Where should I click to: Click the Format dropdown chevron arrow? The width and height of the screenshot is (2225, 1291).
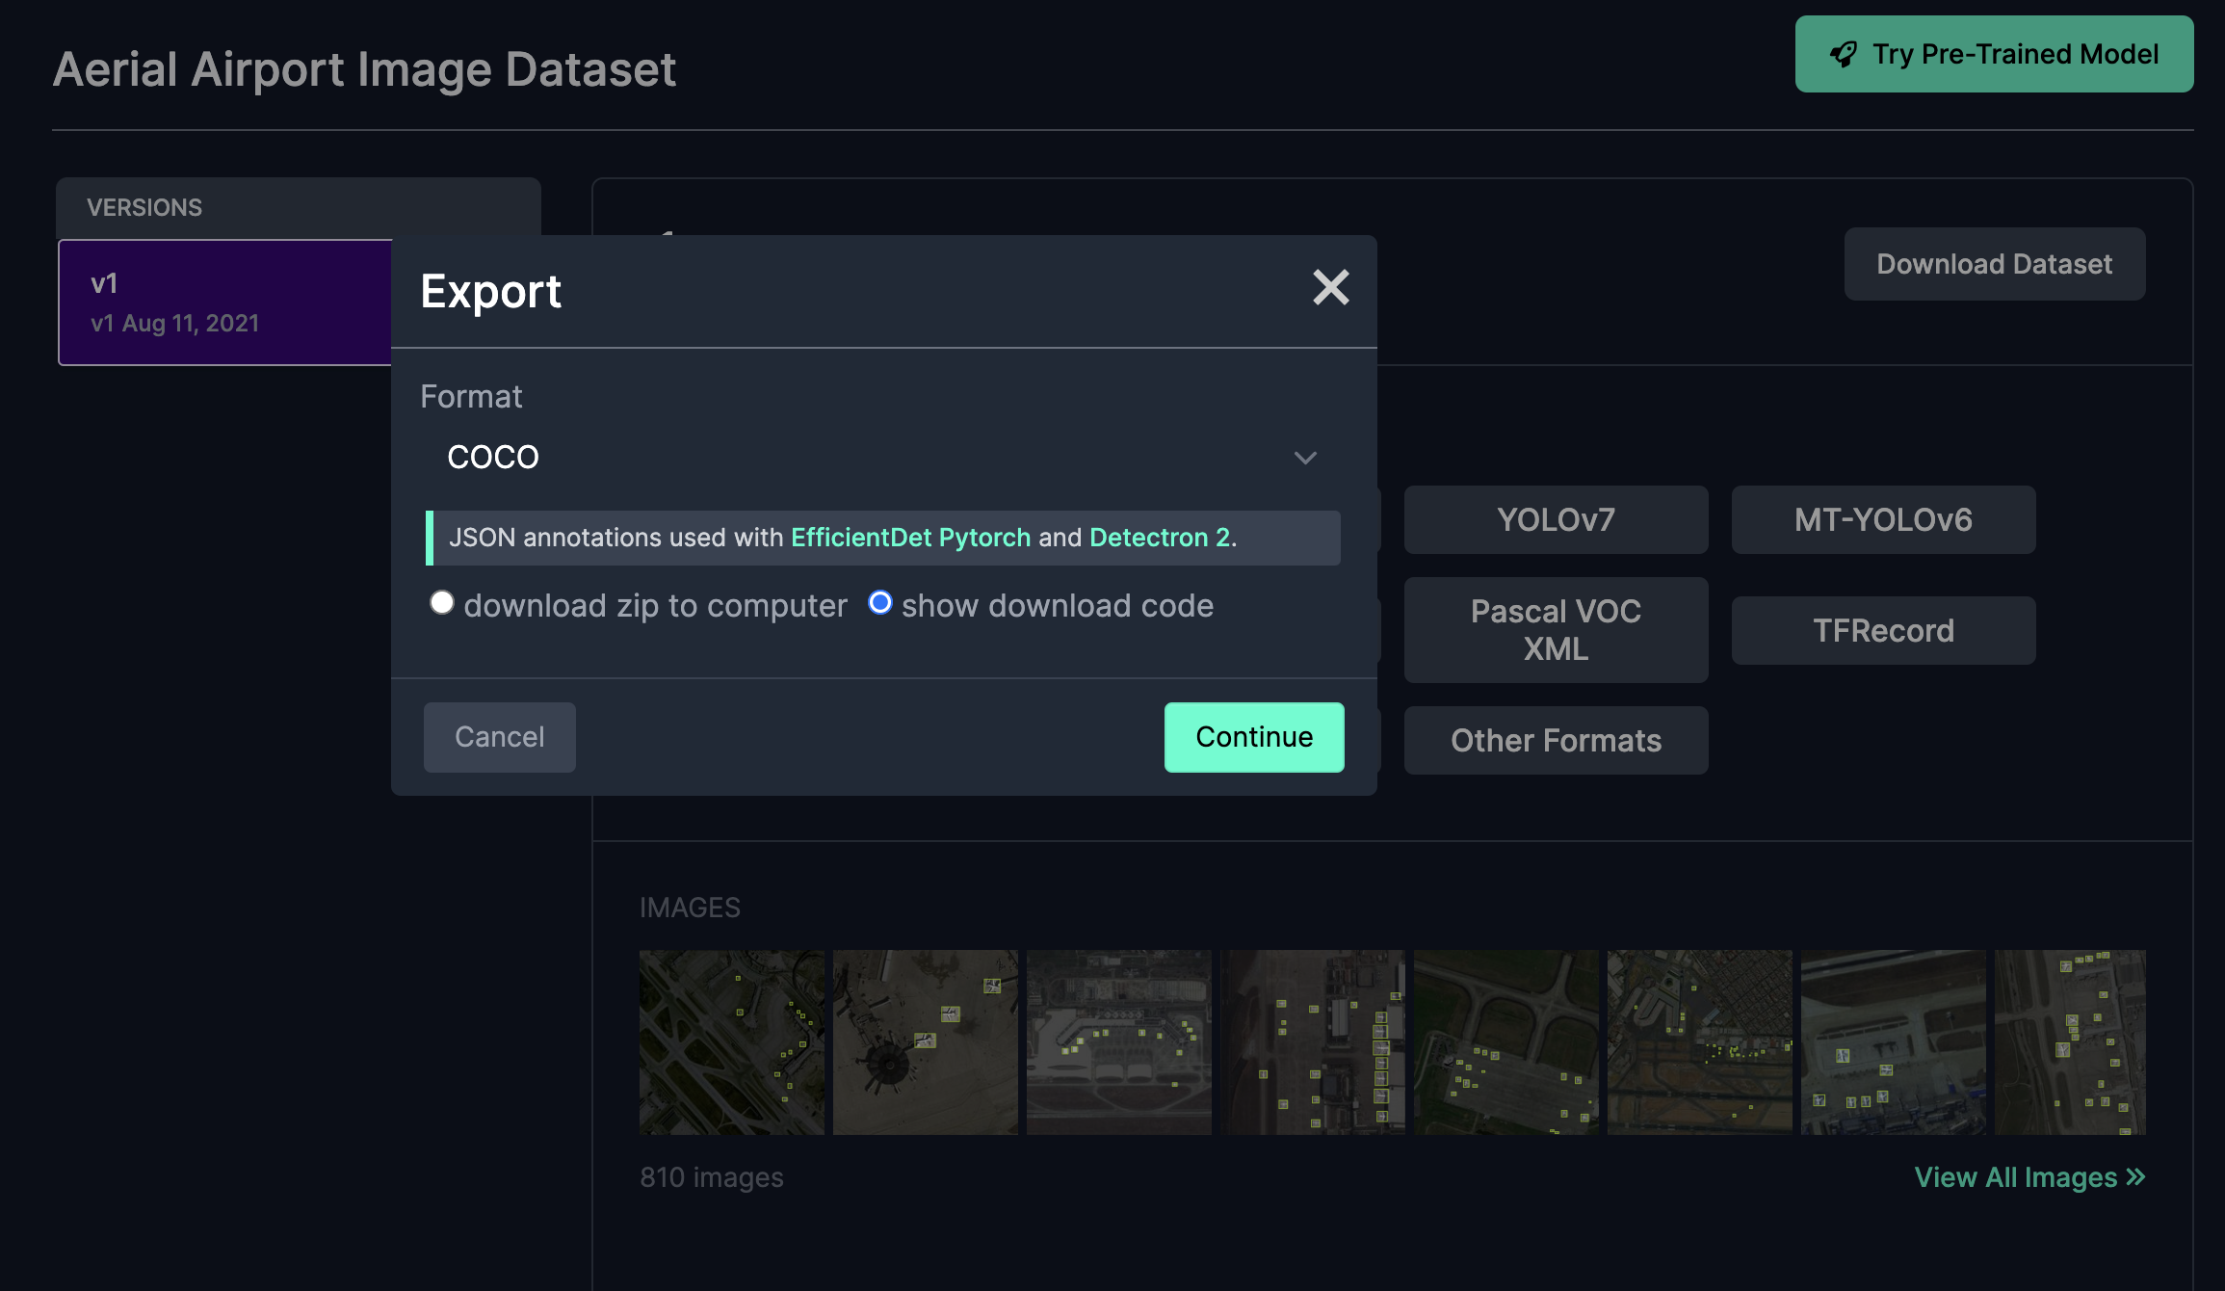pos(1305,458)
